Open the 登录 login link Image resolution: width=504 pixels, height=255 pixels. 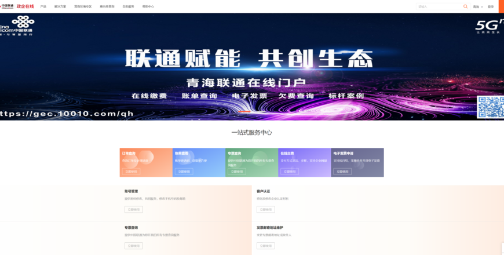[491, 7]
